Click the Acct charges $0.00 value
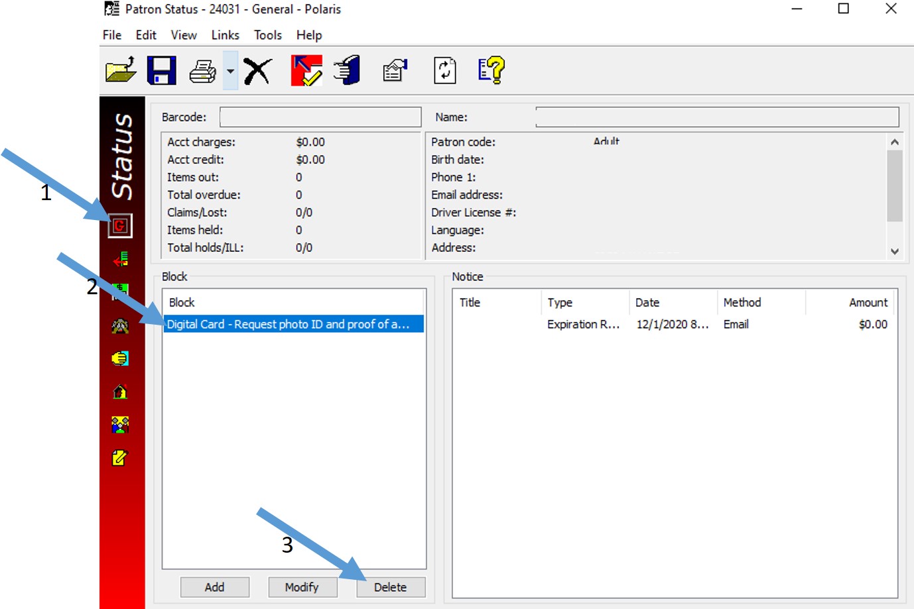This screenshot has width=914, height=609. 310,142
